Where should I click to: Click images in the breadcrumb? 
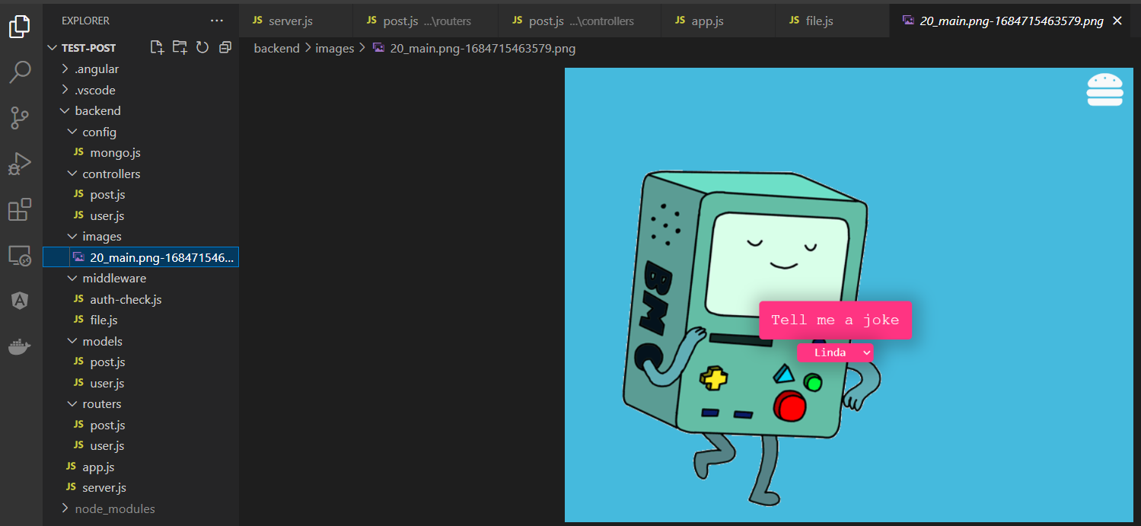point(335,48)
